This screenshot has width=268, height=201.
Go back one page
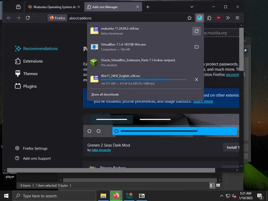9,18
